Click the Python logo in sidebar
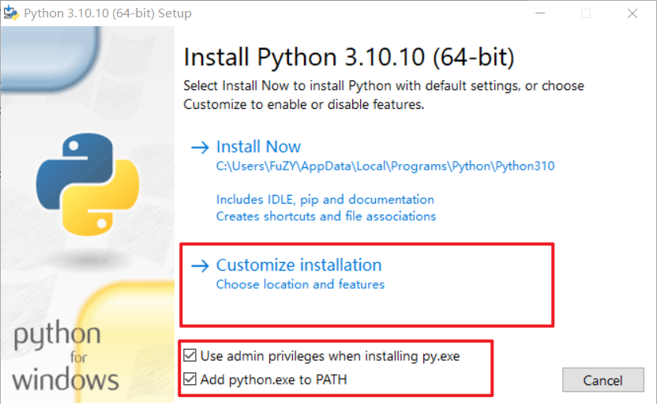 click(x=88, y=184)
